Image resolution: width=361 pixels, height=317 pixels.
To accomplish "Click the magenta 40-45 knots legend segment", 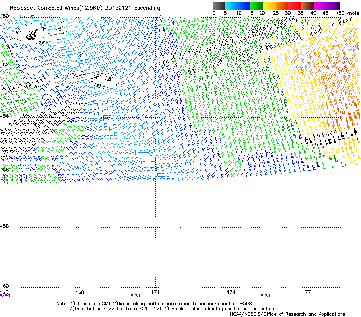I will point(320,6).
